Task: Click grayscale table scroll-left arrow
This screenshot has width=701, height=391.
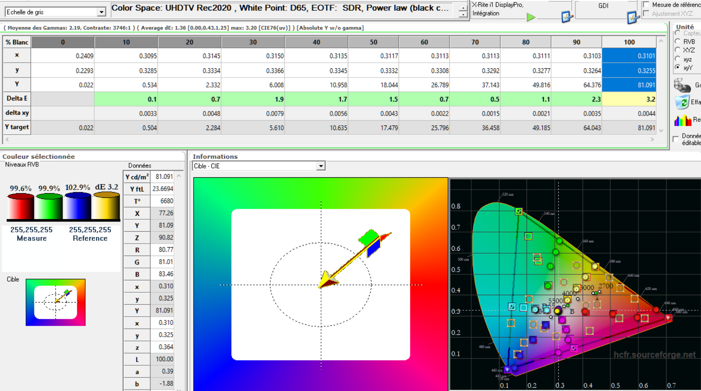Action: pyautogui.click(x=7, y=139)
